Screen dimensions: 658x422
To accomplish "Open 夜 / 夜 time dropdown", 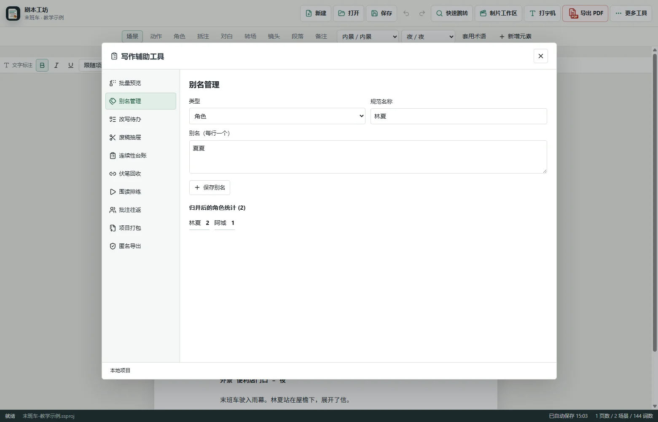I will point(428,37).
